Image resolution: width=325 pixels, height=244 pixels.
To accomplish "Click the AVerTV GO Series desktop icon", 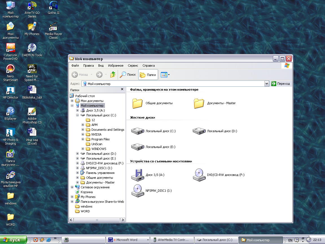I will click(32, 10).
